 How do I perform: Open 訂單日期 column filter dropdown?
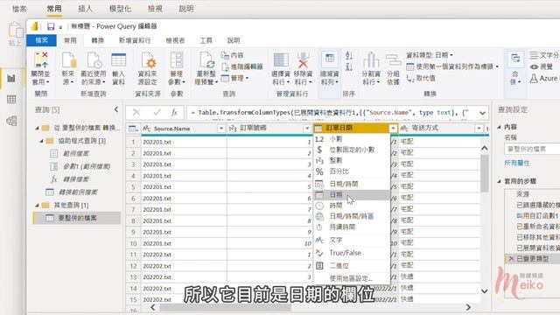tap(393, 129)
